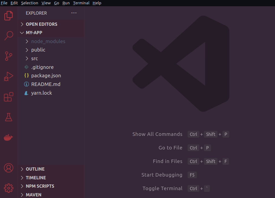Expand the OUTLINE section chevron

22,169
